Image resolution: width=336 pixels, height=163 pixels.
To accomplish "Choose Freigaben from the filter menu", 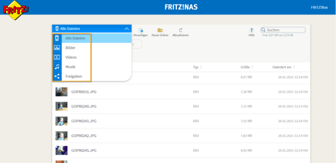I will point(74,76).
